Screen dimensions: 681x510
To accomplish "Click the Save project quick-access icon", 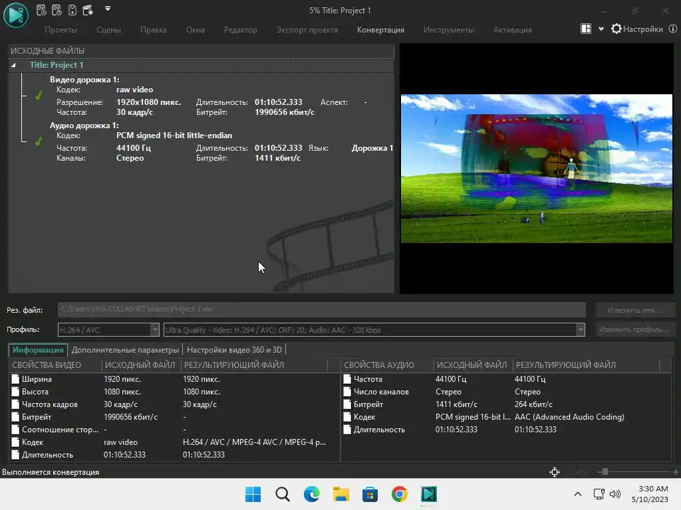I will (72, 10).
